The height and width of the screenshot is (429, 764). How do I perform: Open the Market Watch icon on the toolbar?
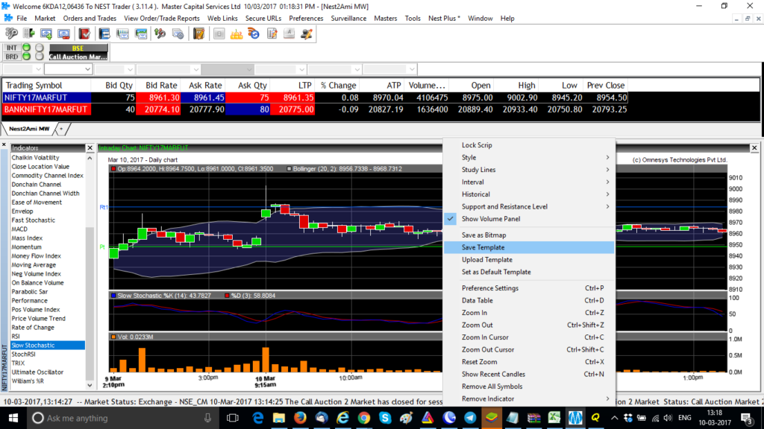[x=46, y=34]
